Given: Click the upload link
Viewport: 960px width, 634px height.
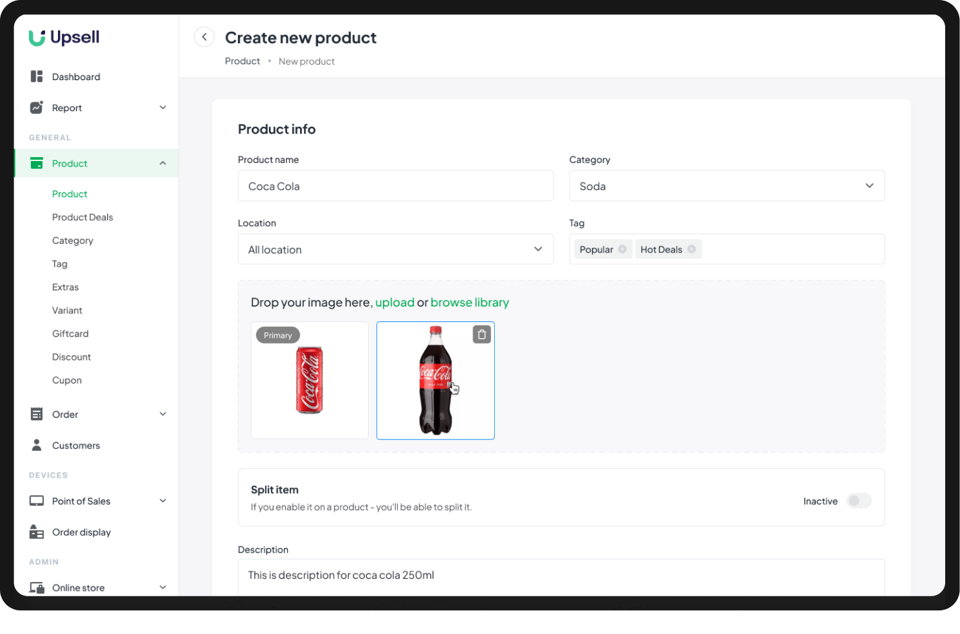Looking at the screenshot, I should tap(394, 303).
